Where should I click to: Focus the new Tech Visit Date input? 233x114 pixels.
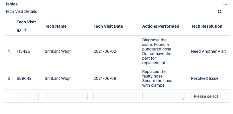tap(115, 96)
